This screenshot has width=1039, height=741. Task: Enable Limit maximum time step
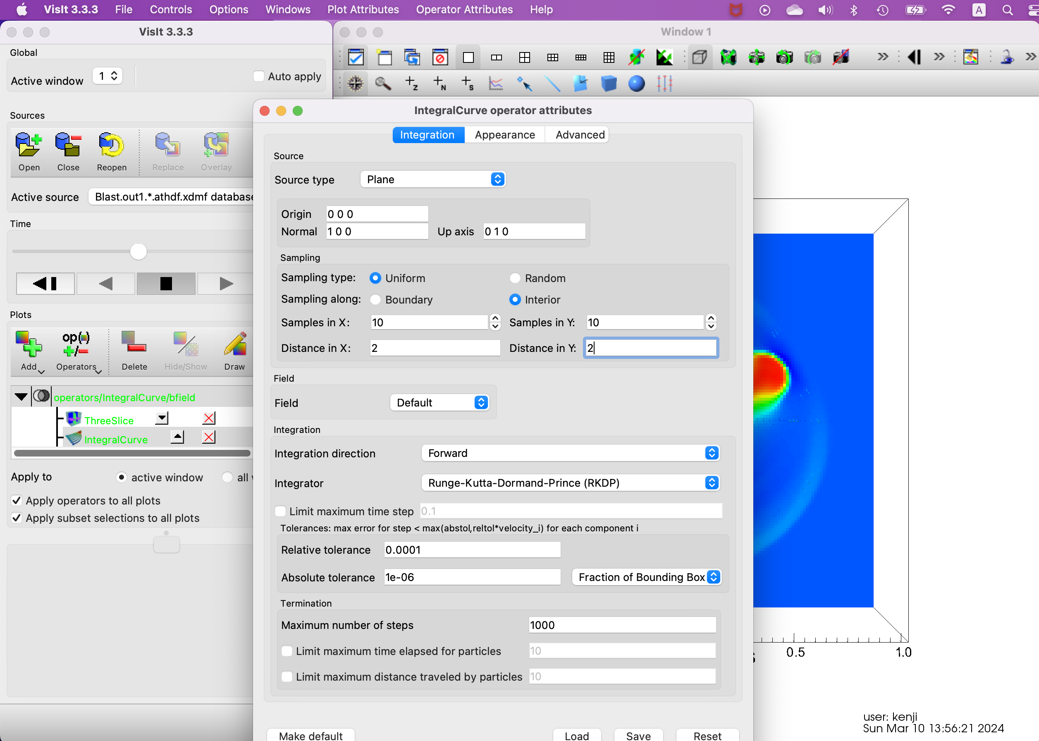(280, 511)
